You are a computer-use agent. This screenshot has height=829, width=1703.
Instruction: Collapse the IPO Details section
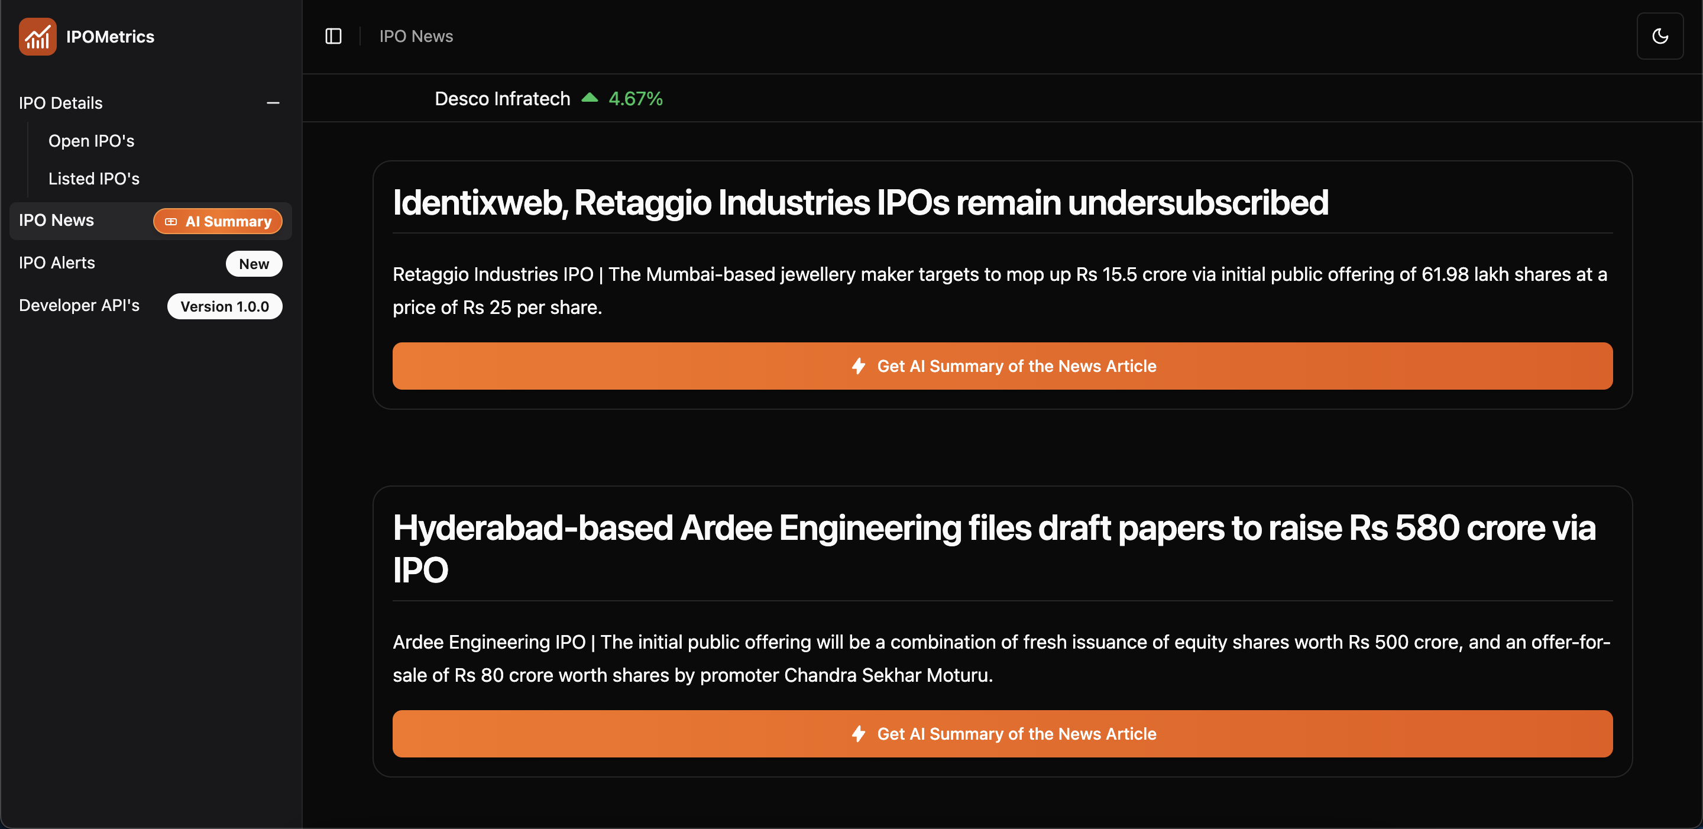pyautogui.click(x=273, y=103)
